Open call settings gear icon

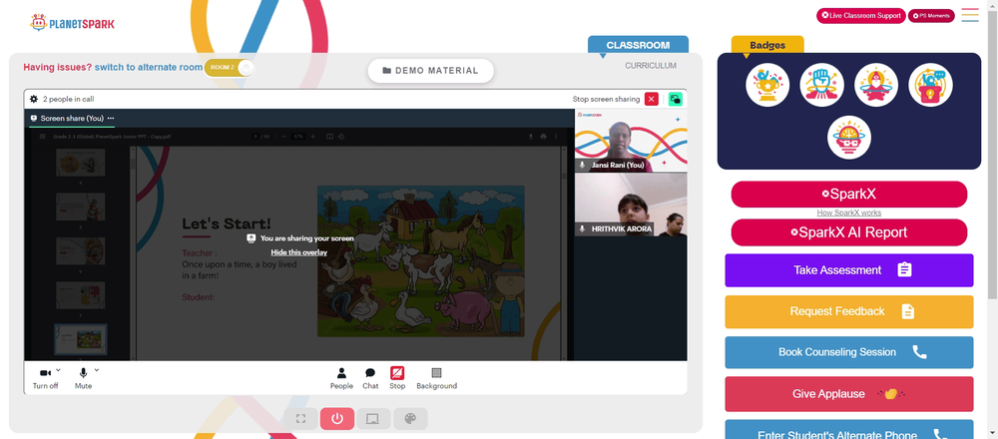tap(34, 99)
